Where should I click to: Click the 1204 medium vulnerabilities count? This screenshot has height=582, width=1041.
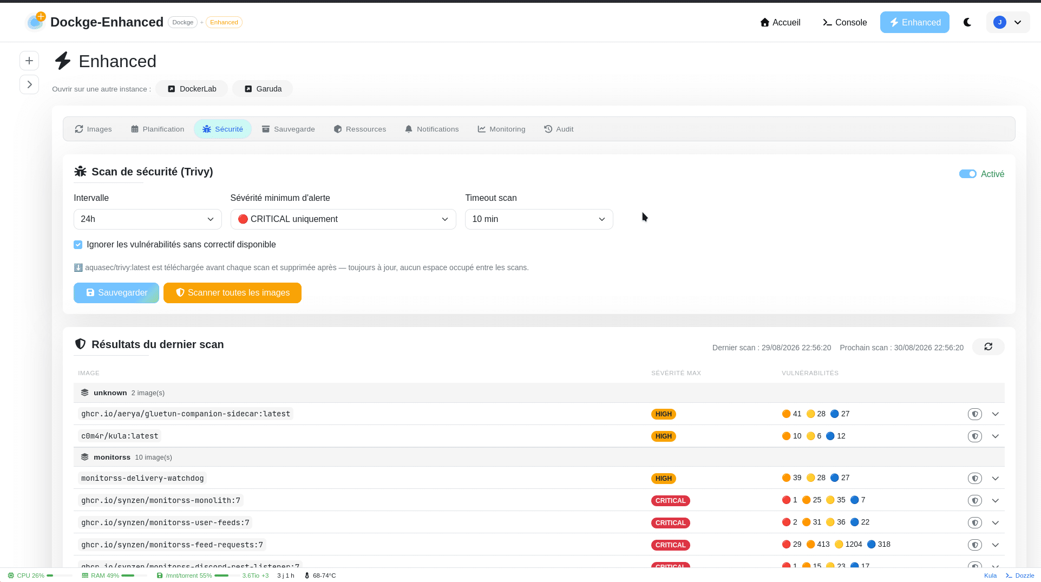point(848,545)
